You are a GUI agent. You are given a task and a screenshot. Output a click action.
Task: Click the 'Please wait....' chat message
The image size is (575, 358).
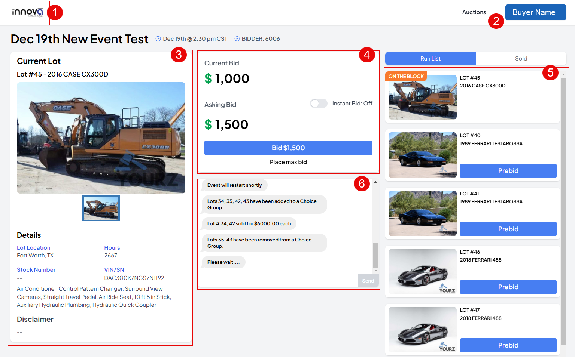223,262
